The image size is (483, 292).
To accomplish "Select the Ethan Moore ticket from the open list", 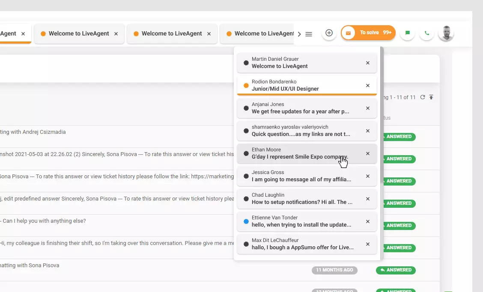I will (x=300, y=153).
